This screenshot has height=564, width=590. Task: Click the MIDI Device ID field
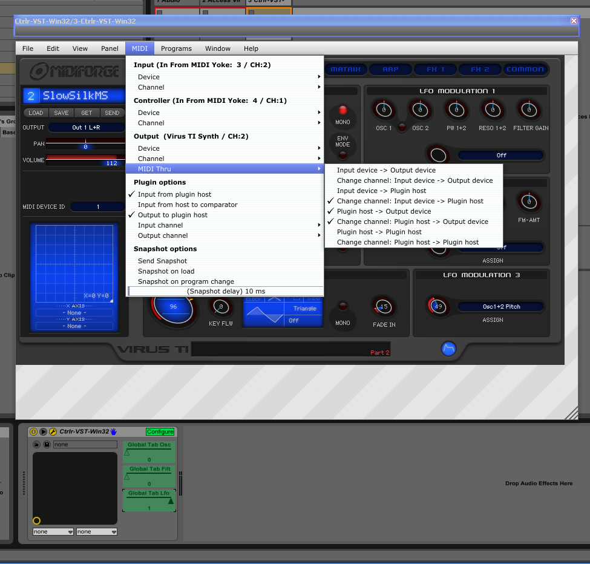(x=97, y=207)
